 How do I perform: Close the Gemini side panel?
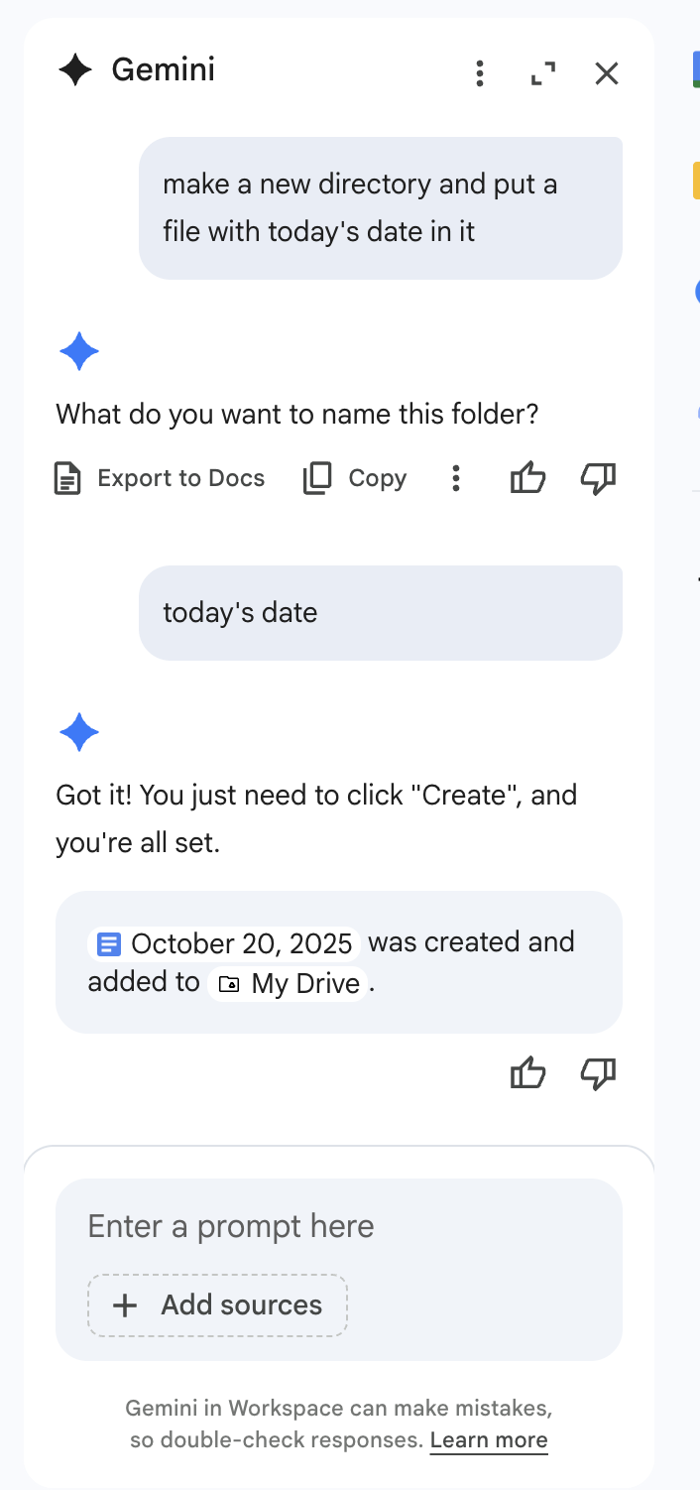pyautogui.click(x=607, y=73)
